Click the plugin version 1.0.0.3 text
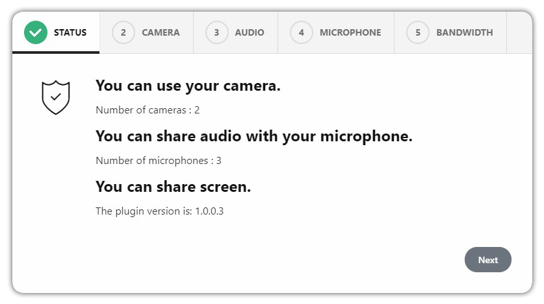Image resolution: width=544 pixels, height=304 pixels. click(x=160, y=211)
